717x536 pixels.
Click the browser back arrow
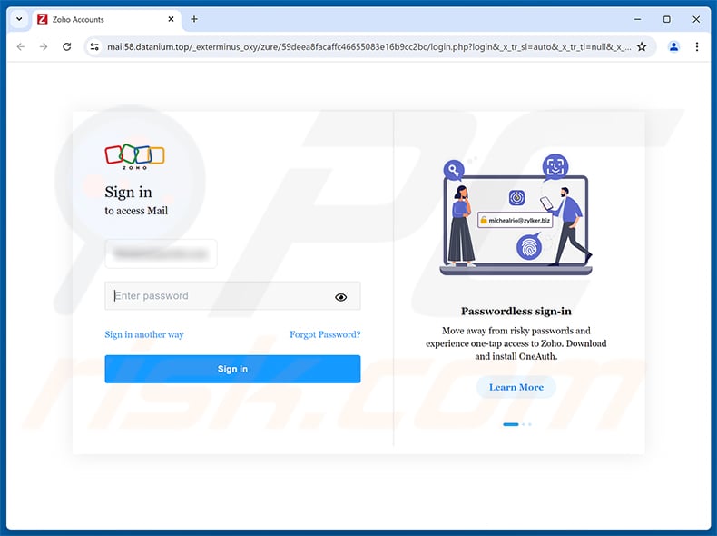point(21,46)
